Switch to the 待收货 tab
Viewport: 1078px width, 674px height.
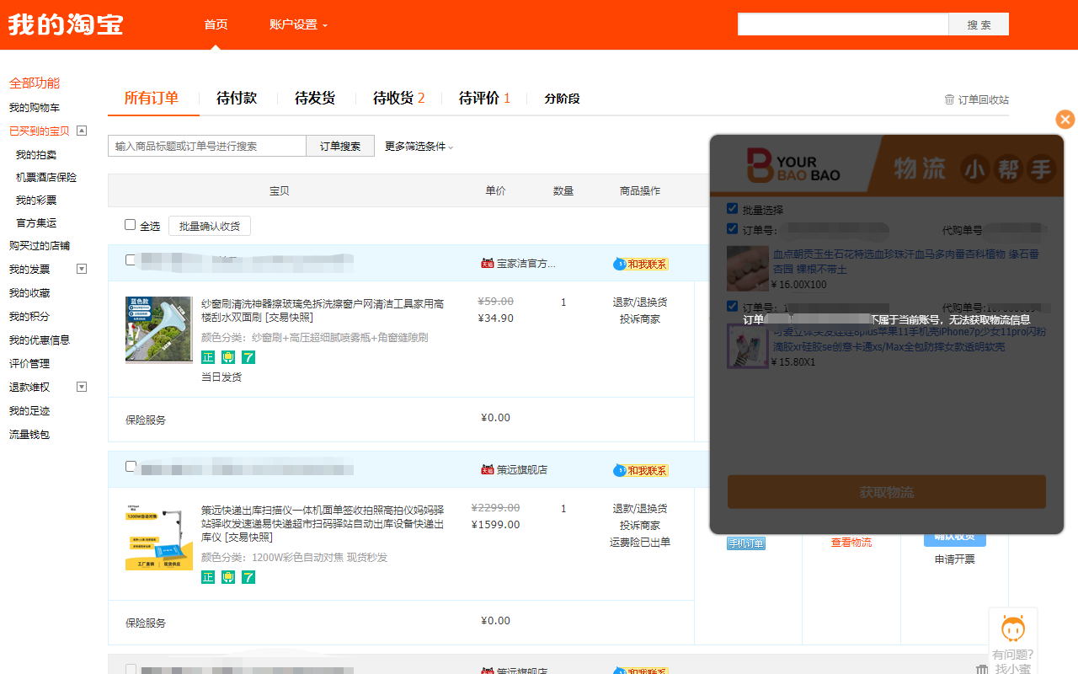pyautogui.click(x=398, y=99)
